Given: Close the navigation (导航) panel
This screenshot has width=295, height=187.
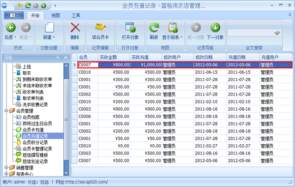Looking at the screenshot, I should (x=66, y=58).
